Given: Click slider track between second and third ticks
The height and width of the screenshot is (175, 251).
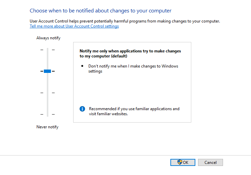Looking at the screenshot, I should 48,82.
